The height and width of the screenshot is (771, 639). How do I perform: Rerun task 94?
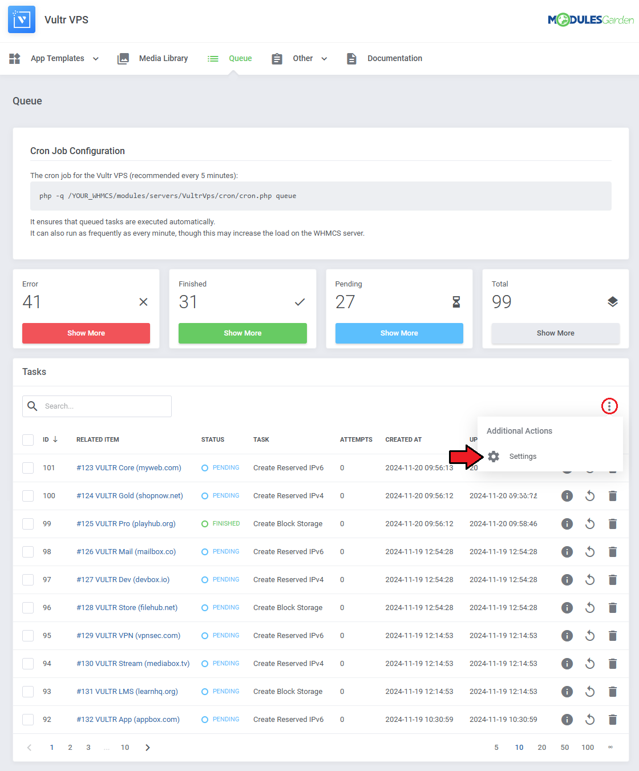coord(590,664)
